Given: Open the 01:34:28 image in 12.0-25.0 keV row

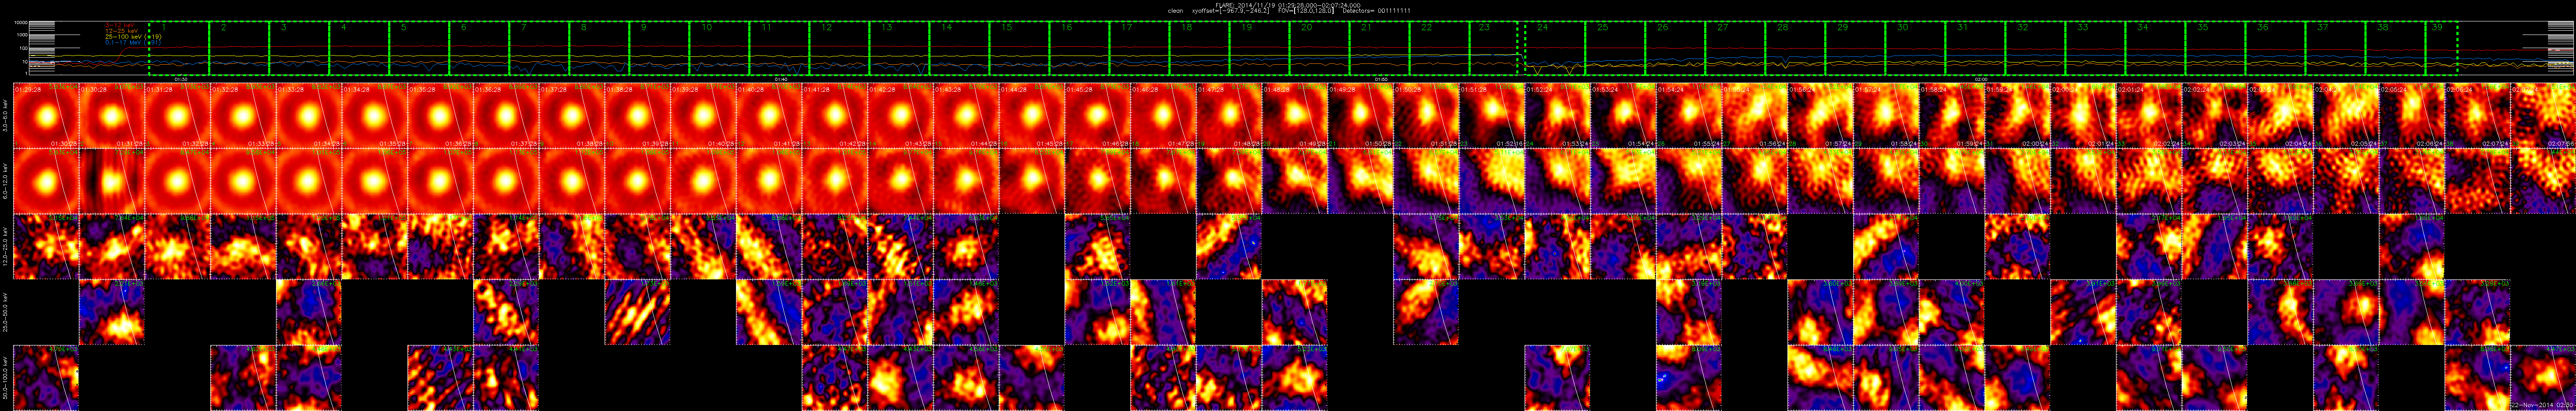Looking at the screenshot, I should 375,247.
